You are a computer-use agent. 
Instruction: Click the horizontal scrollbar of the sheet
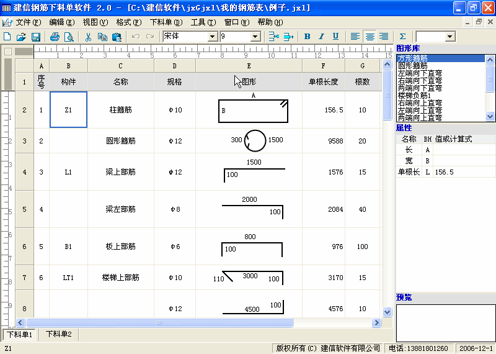pyautogui.click(x=186, y=322)
